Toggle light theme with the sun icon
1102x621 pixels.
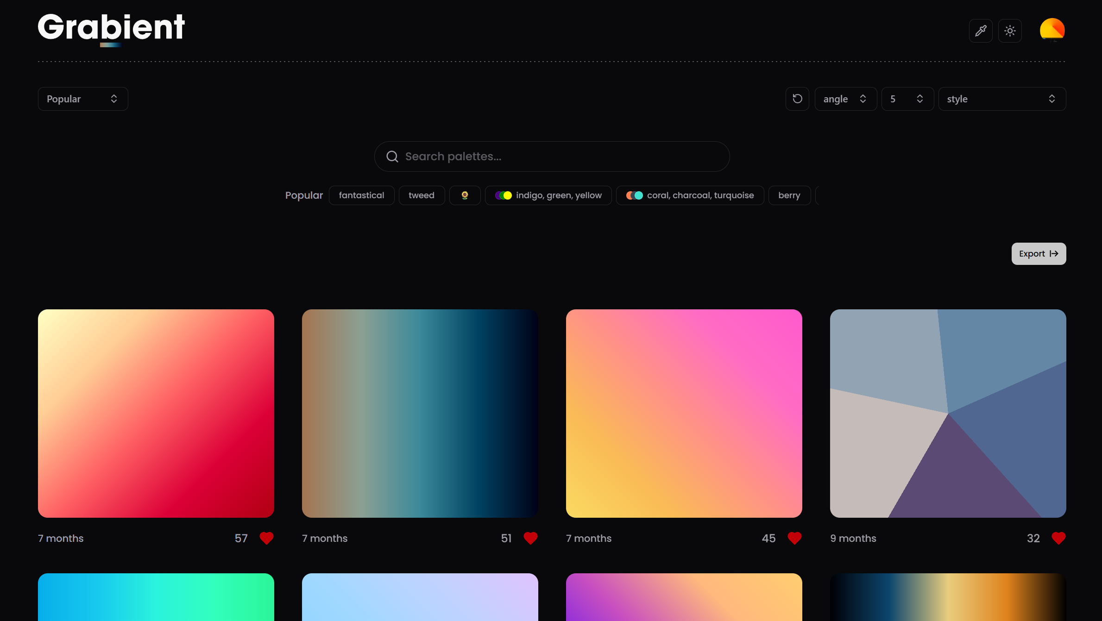tap(1010, 31)
